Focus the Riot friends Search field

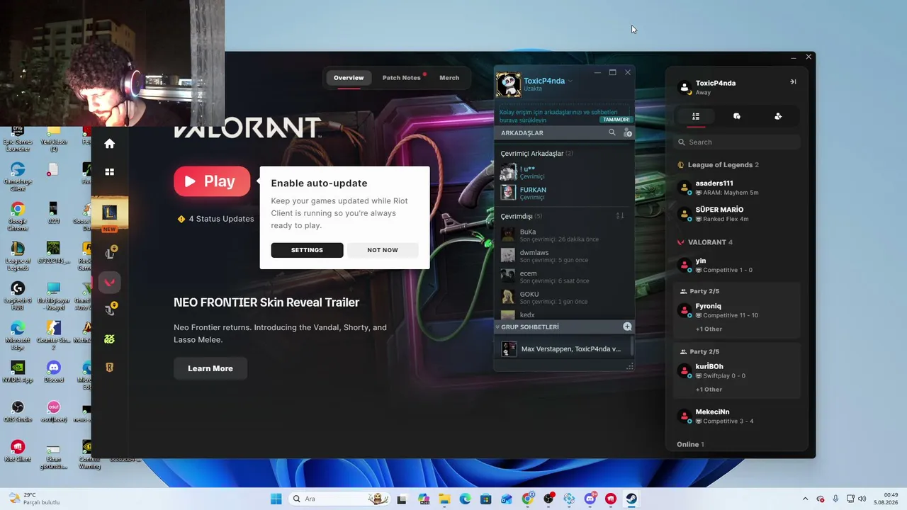737,142
